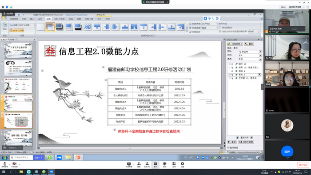The image size is (311, 175).
Task: Expand the add effect dropdown button
Action: tap(235, 44)
